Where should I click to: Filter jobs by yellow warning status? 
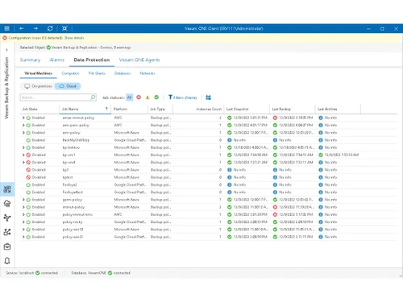click(147, 97)
